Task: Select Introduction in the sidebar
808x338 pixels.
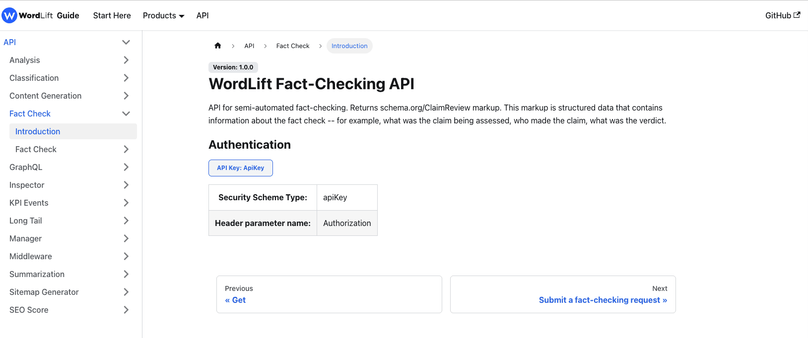Action: coord(37,131)
